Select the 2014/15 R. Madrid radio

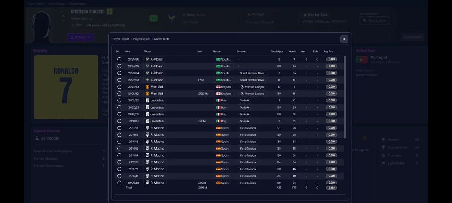click(x=119, y=148)
